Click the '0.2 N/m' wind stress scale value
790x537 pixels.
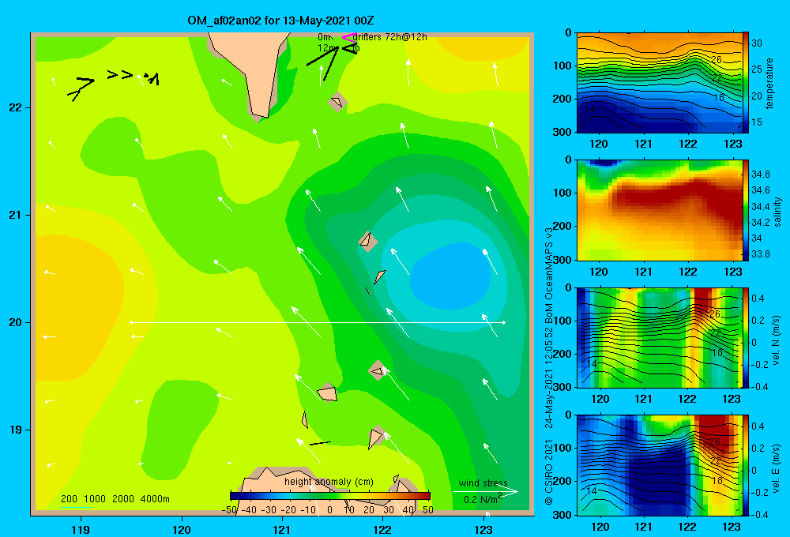482,499
